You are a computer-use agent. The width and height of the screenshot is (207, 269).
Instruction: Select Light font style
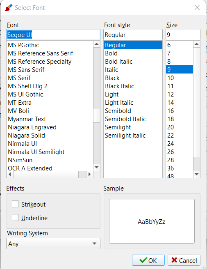[x=133, y=94]
